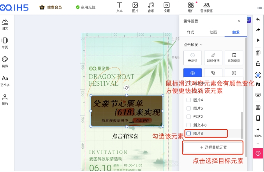The image size is (264, 172).
Task: Click the redo arrow icon
Action: 258,30
